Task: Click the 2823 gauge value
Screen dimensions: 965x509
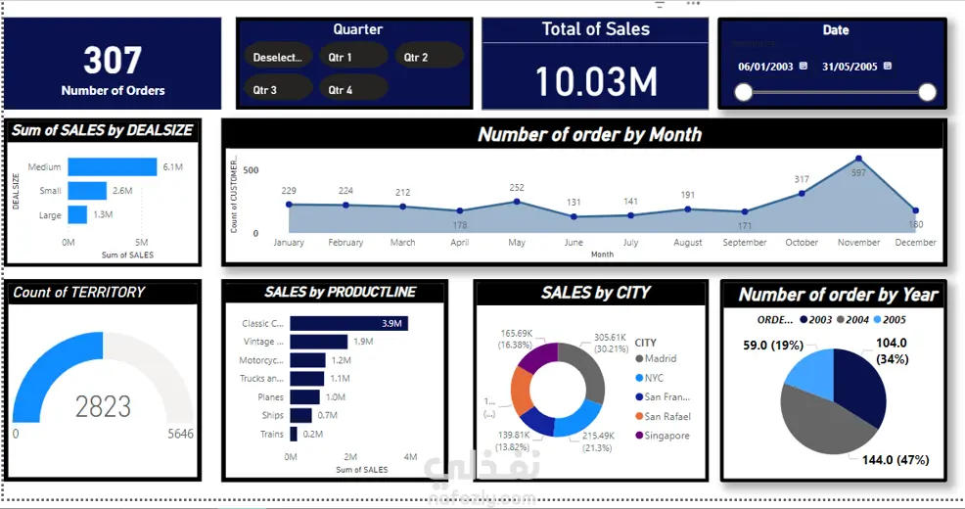Action: tap(104, 407)
